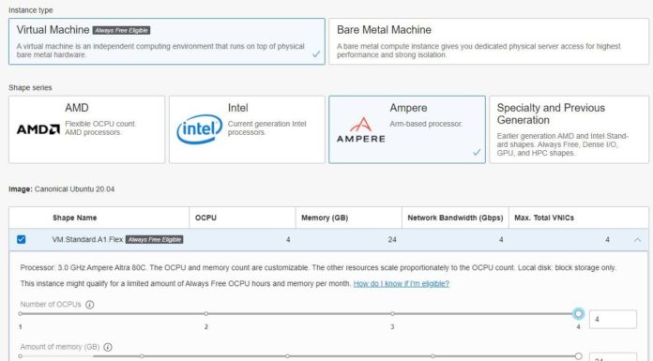Set OCPU slider to tick mark 3
Image resolution: width=653 pixels, height=361 pixels.
[x=392, y=313]
